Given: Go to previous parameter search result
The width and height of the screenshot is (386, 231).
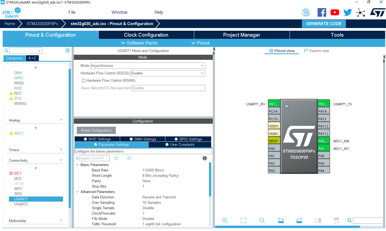Looking at the screenshot, I should tap(116, 158).
